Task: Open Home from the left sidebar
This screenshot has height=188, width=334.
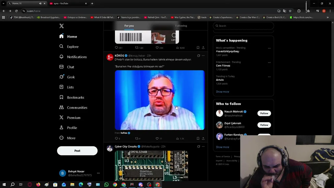Action: coord(68,37)
